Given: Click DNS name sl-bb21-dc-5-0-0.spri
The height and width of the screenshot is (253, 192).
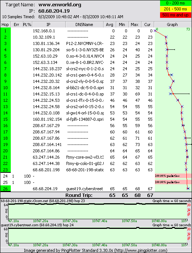Looking at the screenshot, I should 85,88.
